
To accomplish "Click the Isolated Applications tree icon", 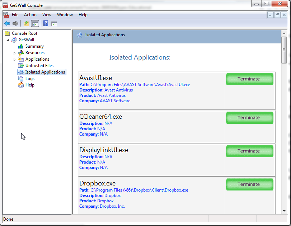I will [x=21, y=72].
